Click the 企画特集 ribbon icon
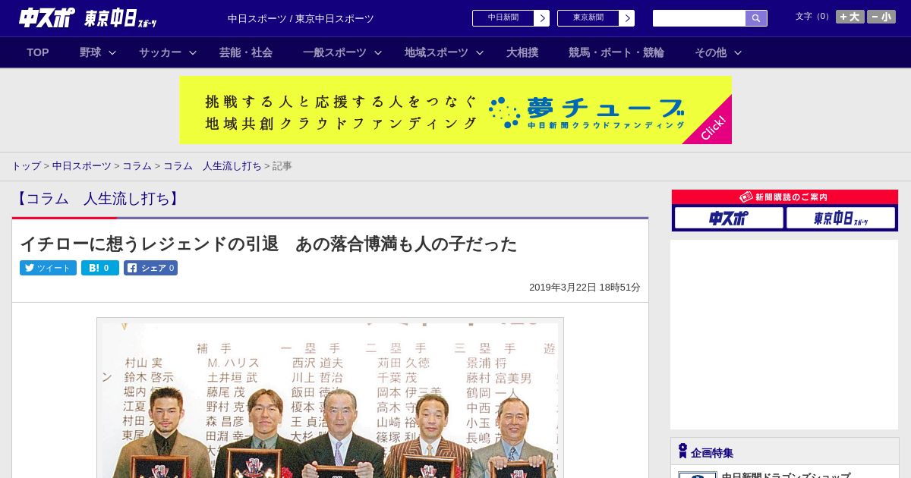This screenshot has height=478, width=911. point(682,451)
